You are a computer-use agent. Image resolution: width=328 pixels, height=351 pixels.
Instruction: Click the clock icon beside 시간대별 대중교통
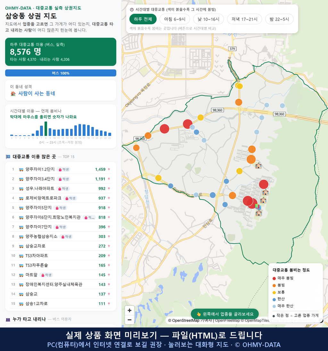point(132,10)
